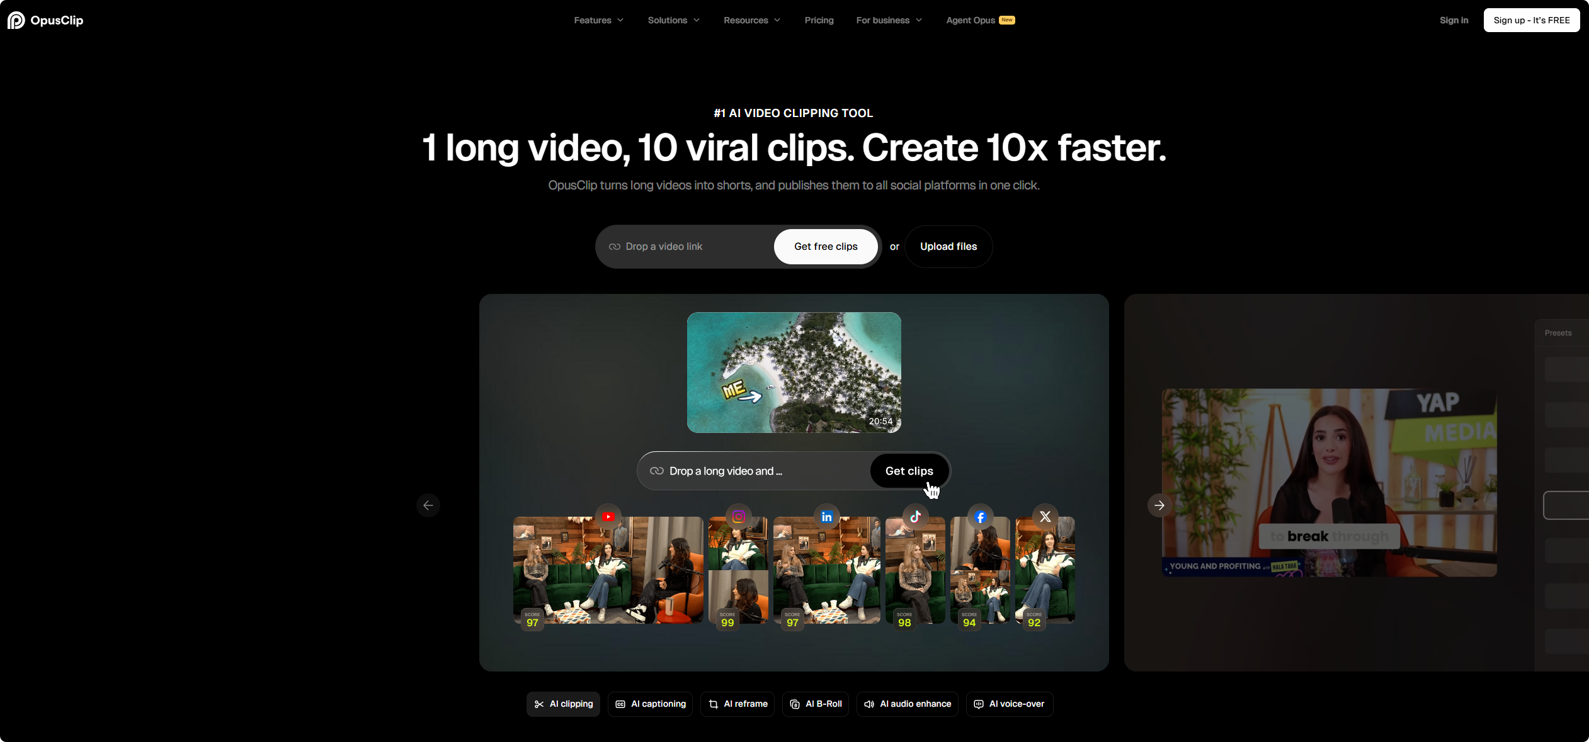Expand the Features dropdown menu
Viewport: 1589px width, 742px height.
tap(598, 20)
